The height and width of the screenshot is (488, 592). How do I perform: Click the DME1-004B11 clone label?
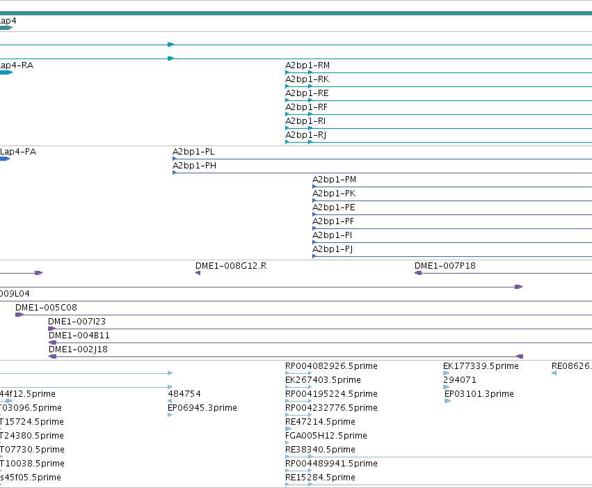point(79,336)
